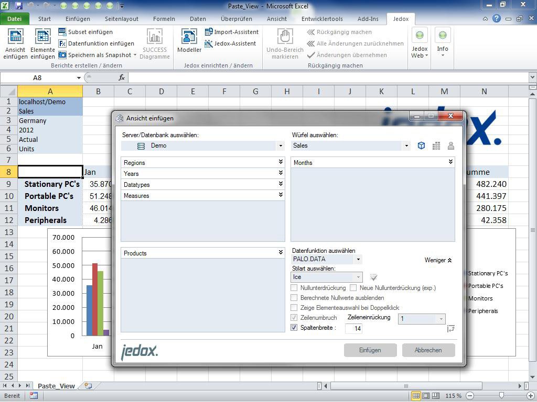
Task: Click the blue cube icon beside Sales
Action: (x=421, y=146)
